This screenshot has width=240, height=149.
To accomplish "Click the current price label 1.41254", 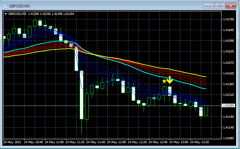I will (228, 106).
